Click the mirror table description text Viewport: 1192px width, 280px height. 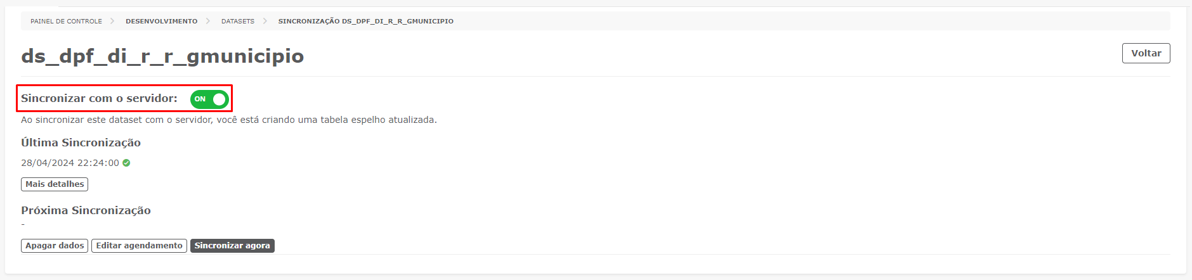[228, 120]
